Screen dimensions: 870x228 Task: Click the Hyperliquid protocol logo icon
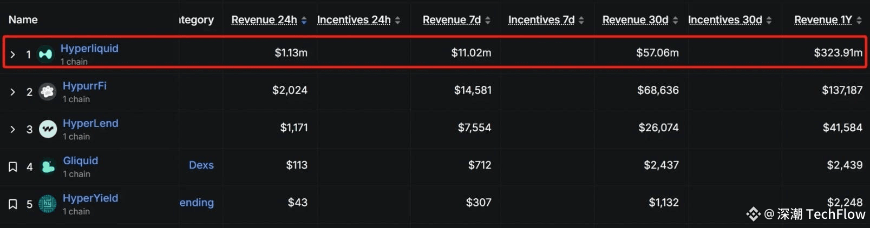click(45, 54)
